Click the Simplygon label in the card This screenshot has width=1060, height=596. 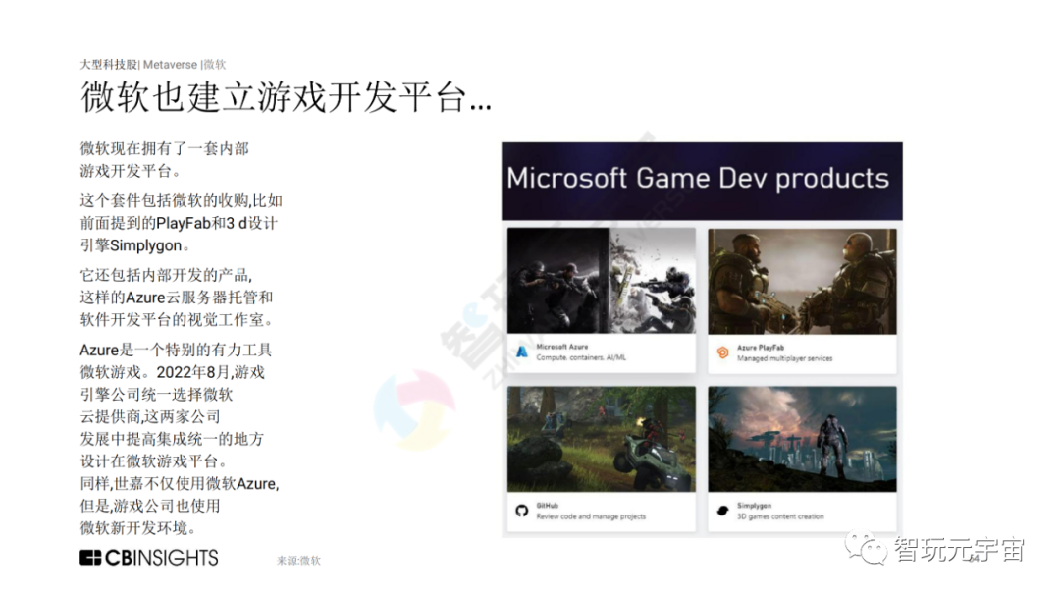755,506
